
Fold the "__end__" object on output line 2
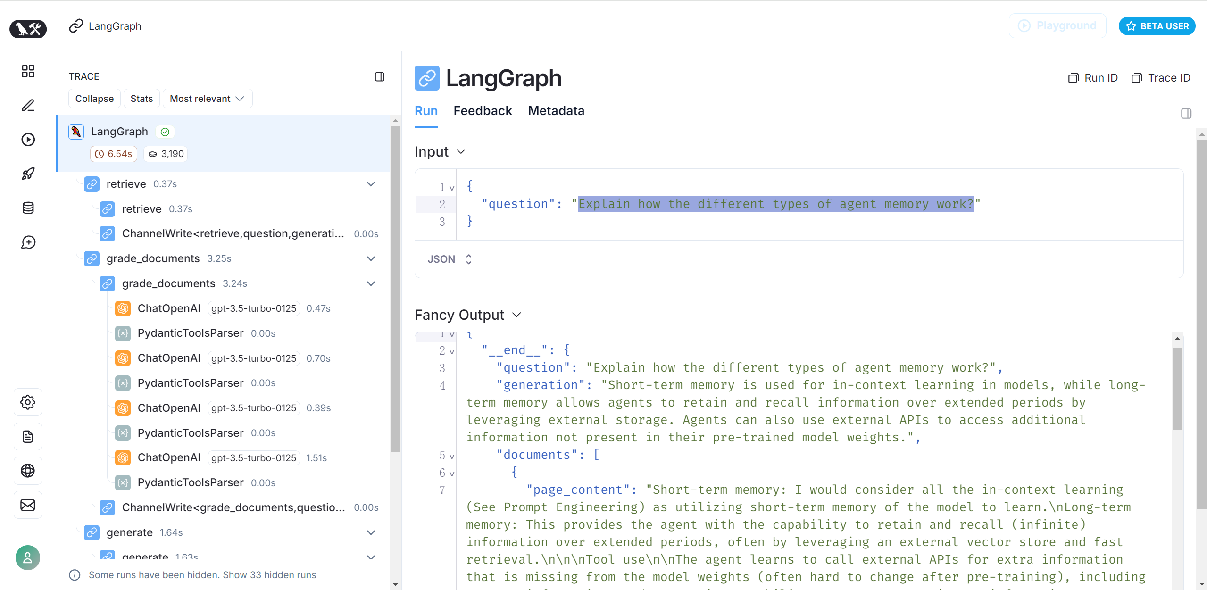click(452, 351)
